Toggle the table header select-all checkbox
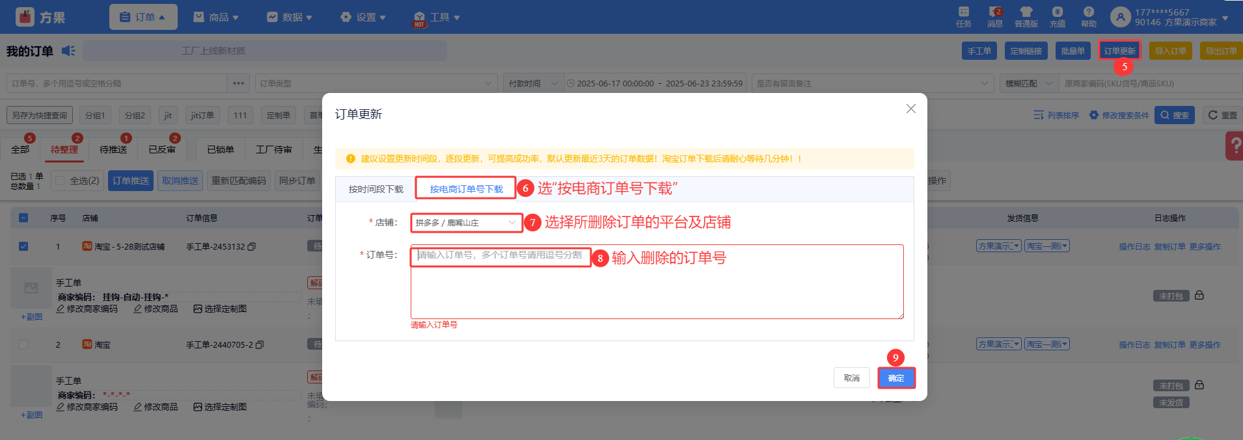 23,218
